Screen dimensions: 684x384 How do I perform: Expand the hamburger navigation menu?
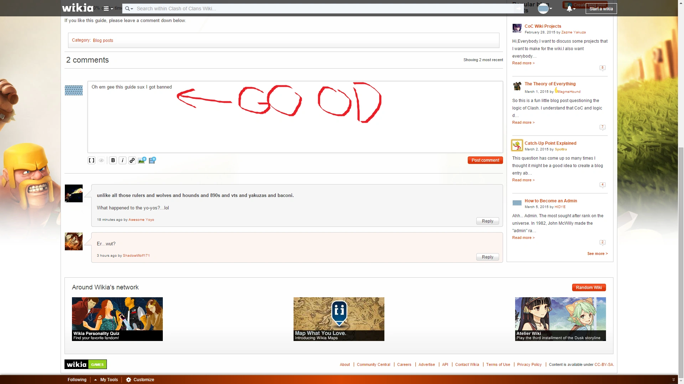coord(108,9)
